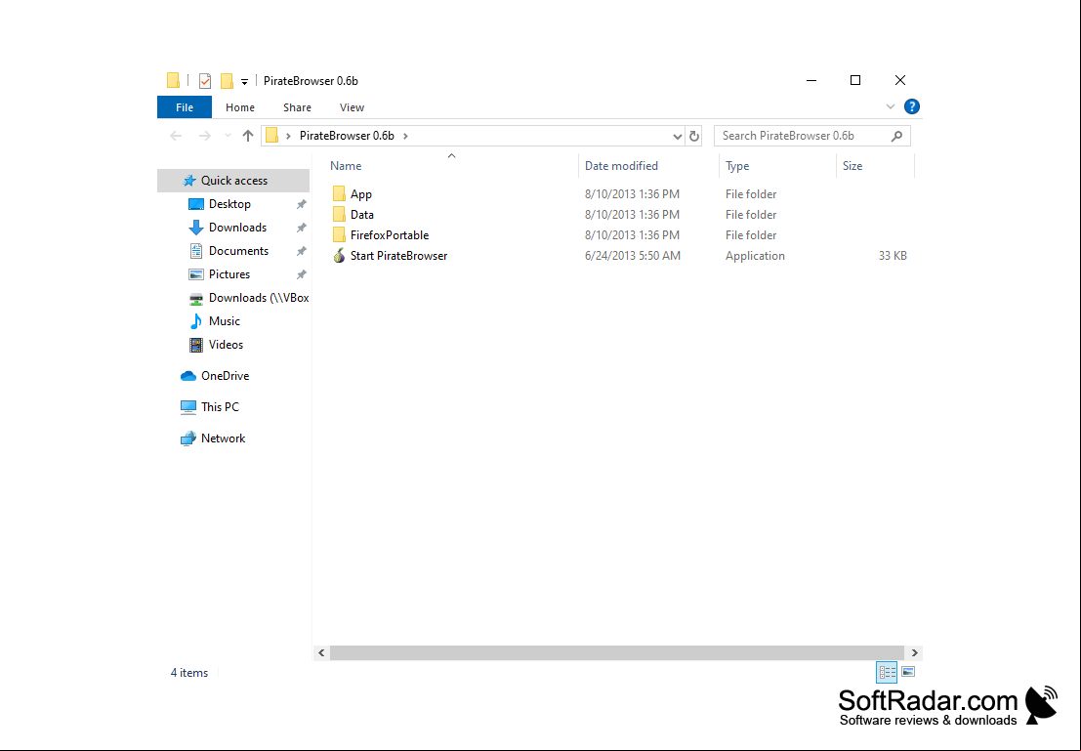Open the Customize Quick Access Toolbar dropdown
This screenshot has width=1081, height=751.
coord(244,82)
